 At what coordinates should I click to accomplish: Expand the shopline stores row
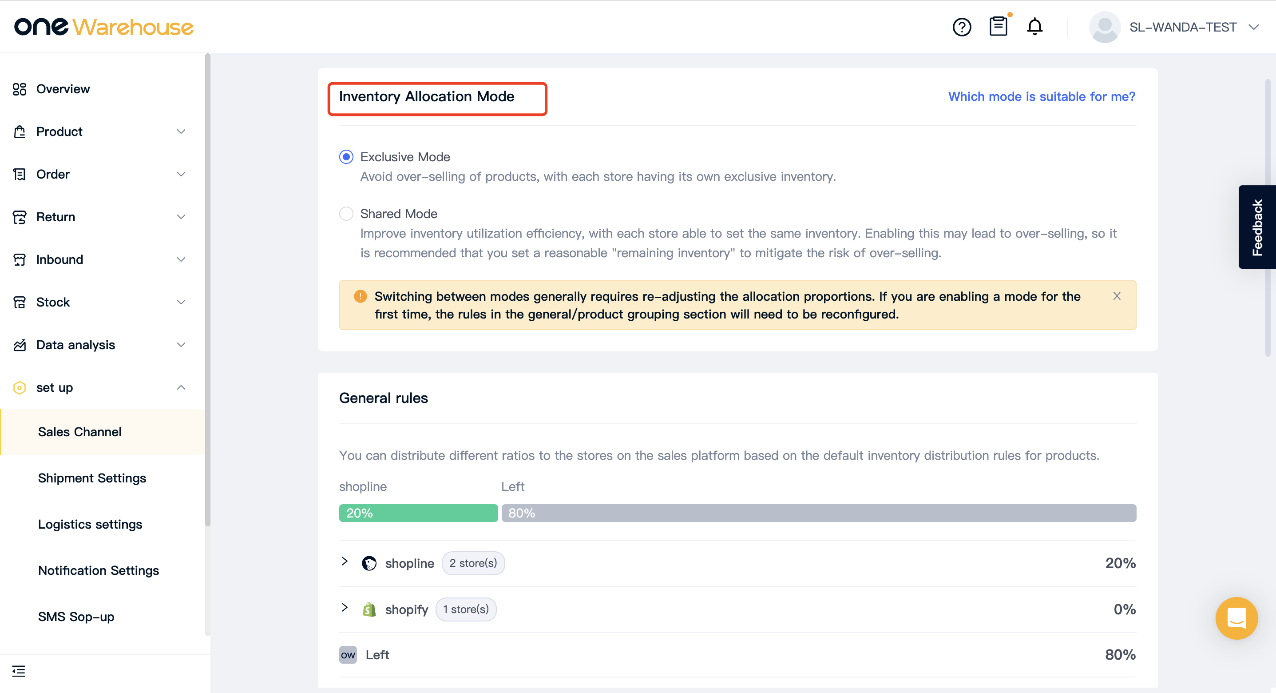click(x=345, y=561)
